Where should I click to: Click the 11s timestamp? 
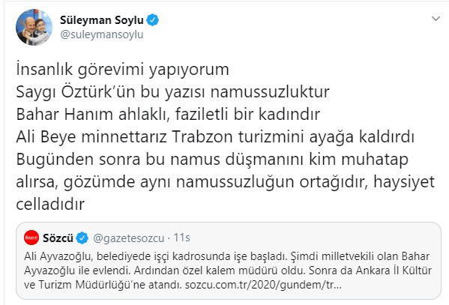(x=182, y=238)
